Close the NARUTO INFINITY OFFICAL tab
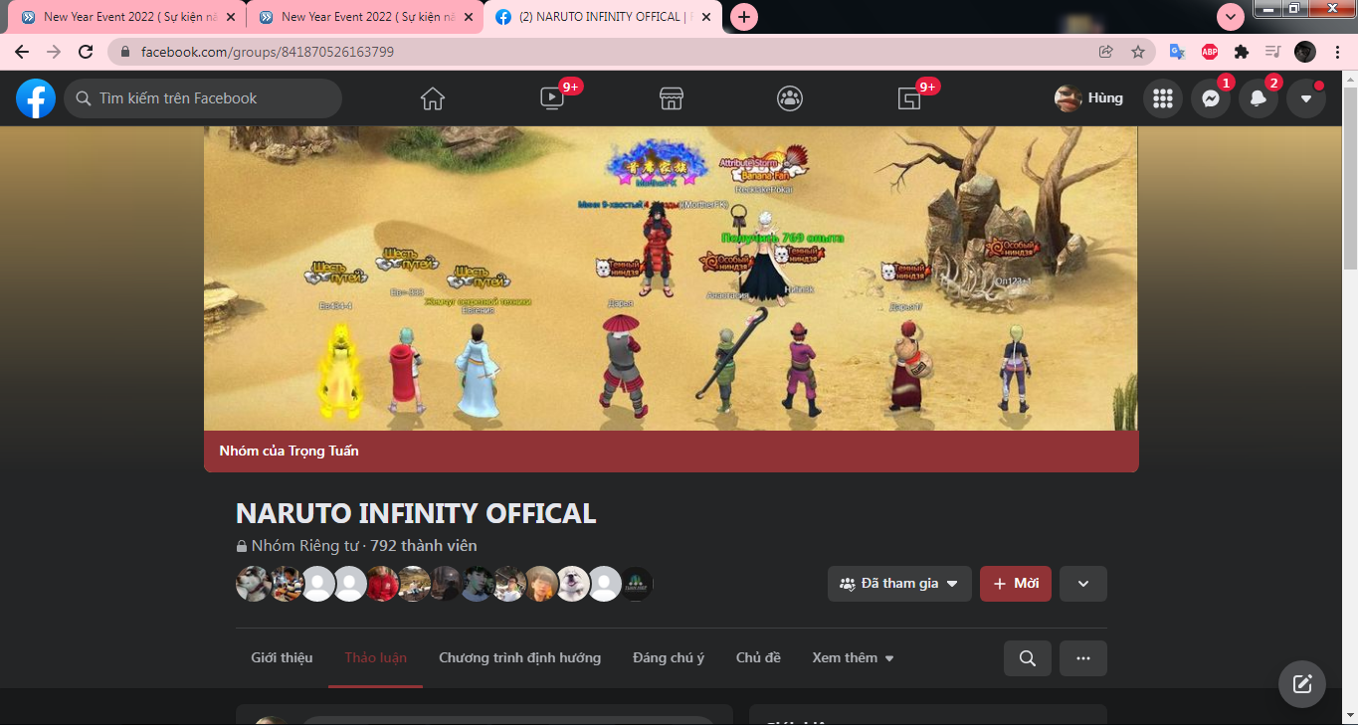 point(706,17)
